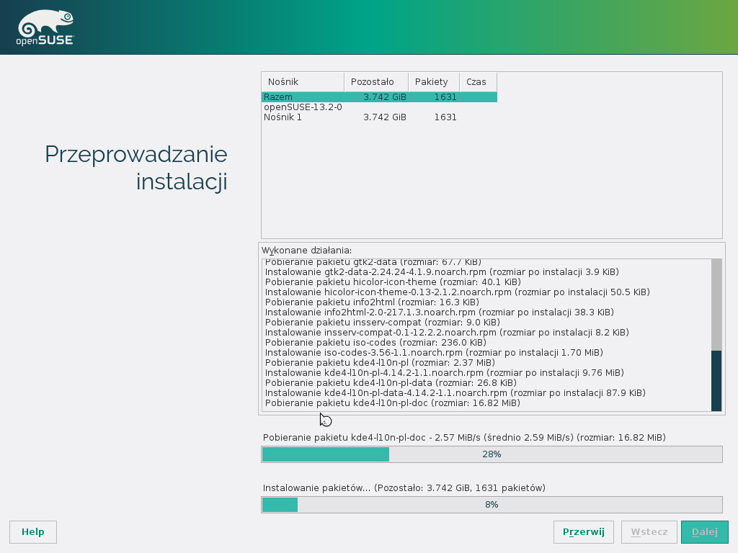Click the Pozostało column header
The height and width of the screenshot is (553, 738).
click(375, 82)
